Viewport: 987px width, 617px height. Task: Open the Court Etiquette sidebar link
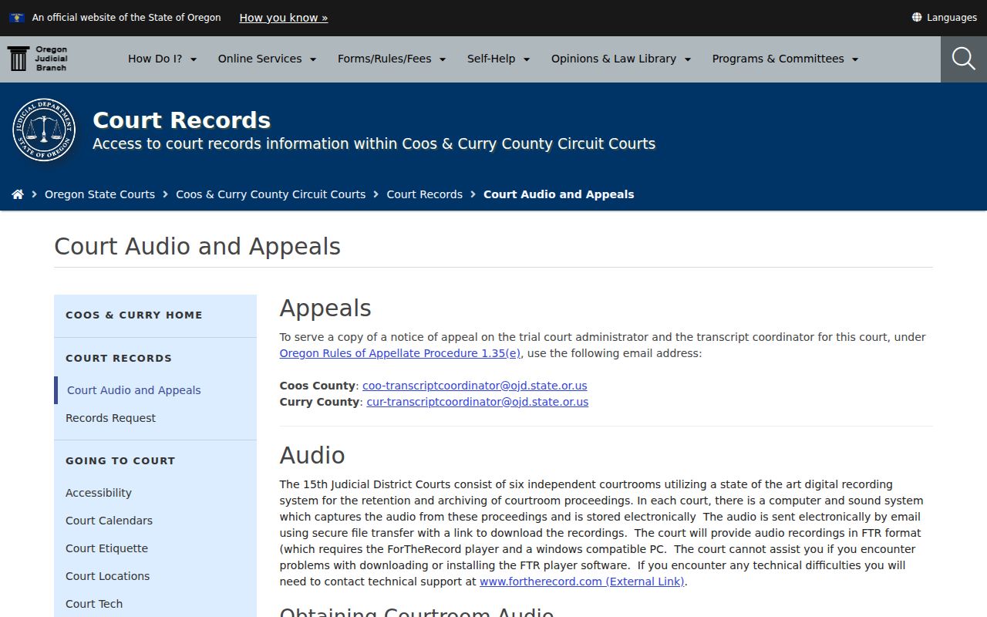coord(106,548)
